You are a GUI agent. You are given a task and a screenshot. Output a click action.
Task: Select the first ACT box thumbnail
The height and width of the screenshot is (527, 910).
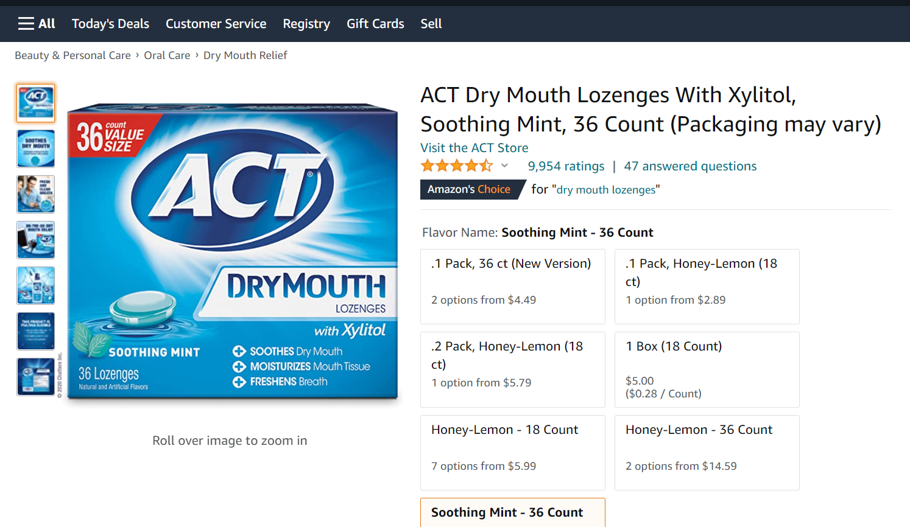pos(36,103)
